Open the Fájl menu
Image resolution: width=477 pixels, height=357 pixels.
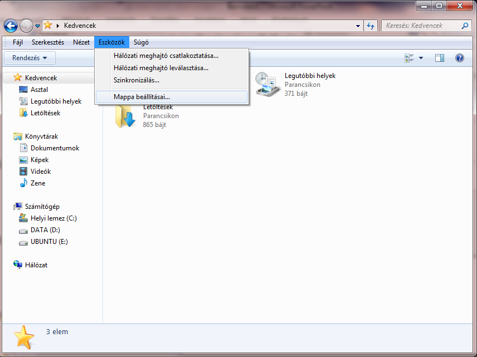(x=18, y=42)
